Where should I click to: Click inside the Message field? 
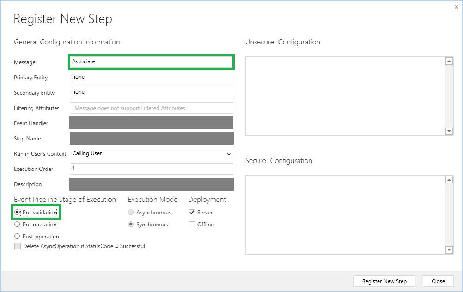point(151,62)
